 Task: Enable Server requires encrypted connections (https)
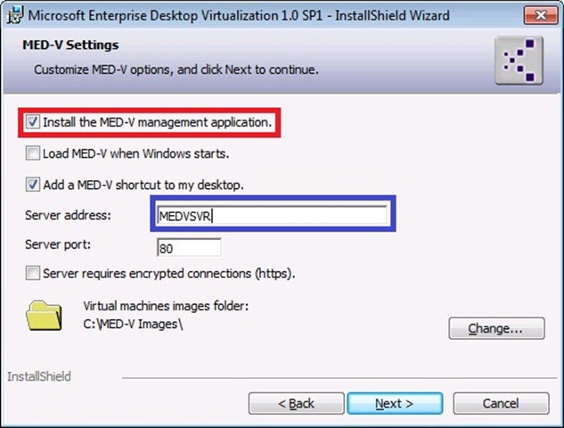33,273
